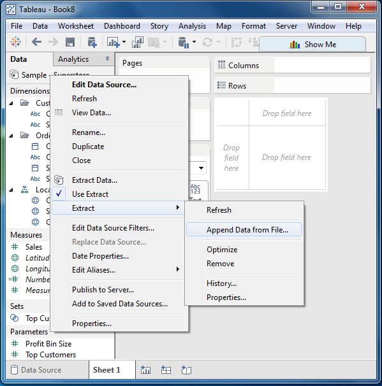The image size is (382, 386).
Task: Click the Tableau start page logo icon
Action: click(15, 42)
